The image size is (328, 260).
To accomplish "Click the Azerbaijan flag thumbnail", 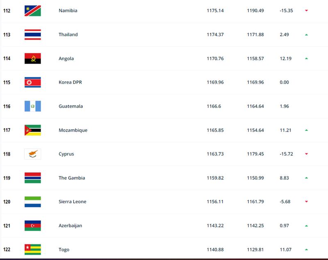I will (x=33, y=226).
